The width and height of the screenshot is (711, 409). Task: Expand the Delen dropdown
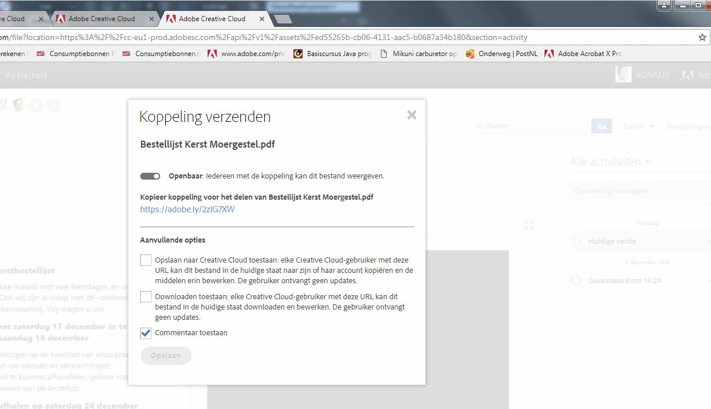639,126
